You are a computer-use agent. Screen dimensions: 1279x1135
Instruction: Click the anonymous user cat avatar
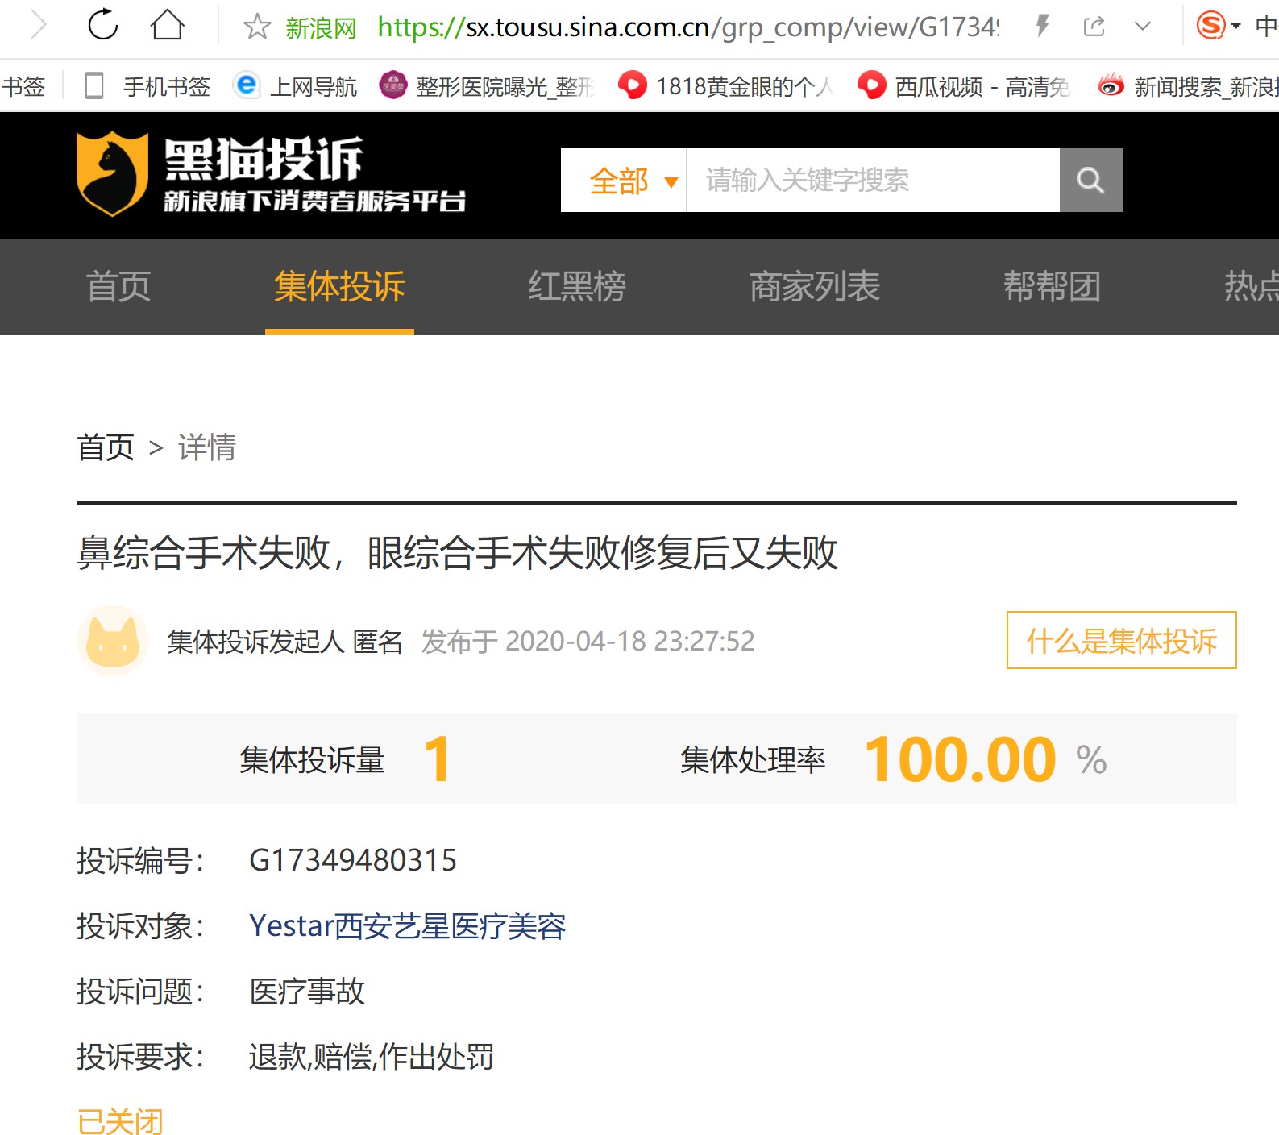point(113,641)
